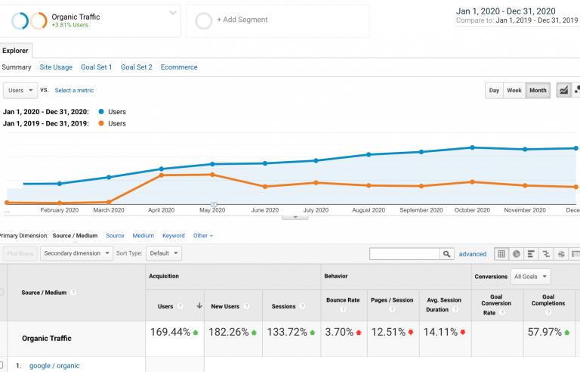The width and height of the screenshot is (580, 372).
Task: Open the Site Usage tab
Action: click(56, 67)
